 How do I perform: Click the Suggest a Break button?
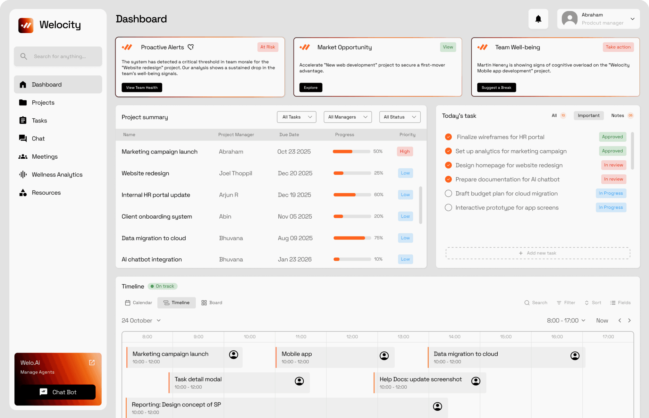pos(496,88)
